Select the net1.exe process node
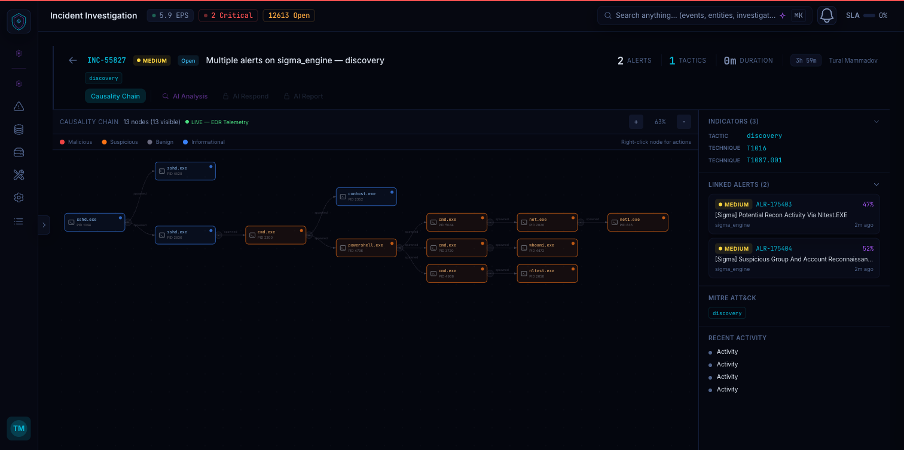 pyautogui.click(x=638, y=222)
